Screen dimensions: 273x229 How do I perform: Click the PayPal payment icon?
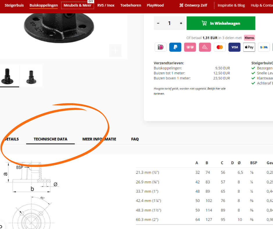[175, 47]
